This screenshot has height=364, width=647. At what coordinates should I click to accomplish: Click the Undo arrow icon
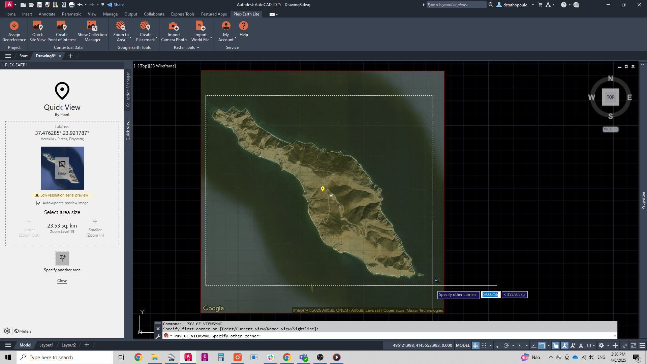coord(80,5)
